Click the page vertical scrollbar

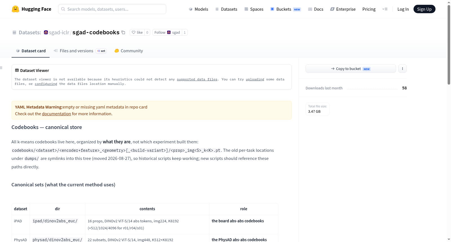449,45
